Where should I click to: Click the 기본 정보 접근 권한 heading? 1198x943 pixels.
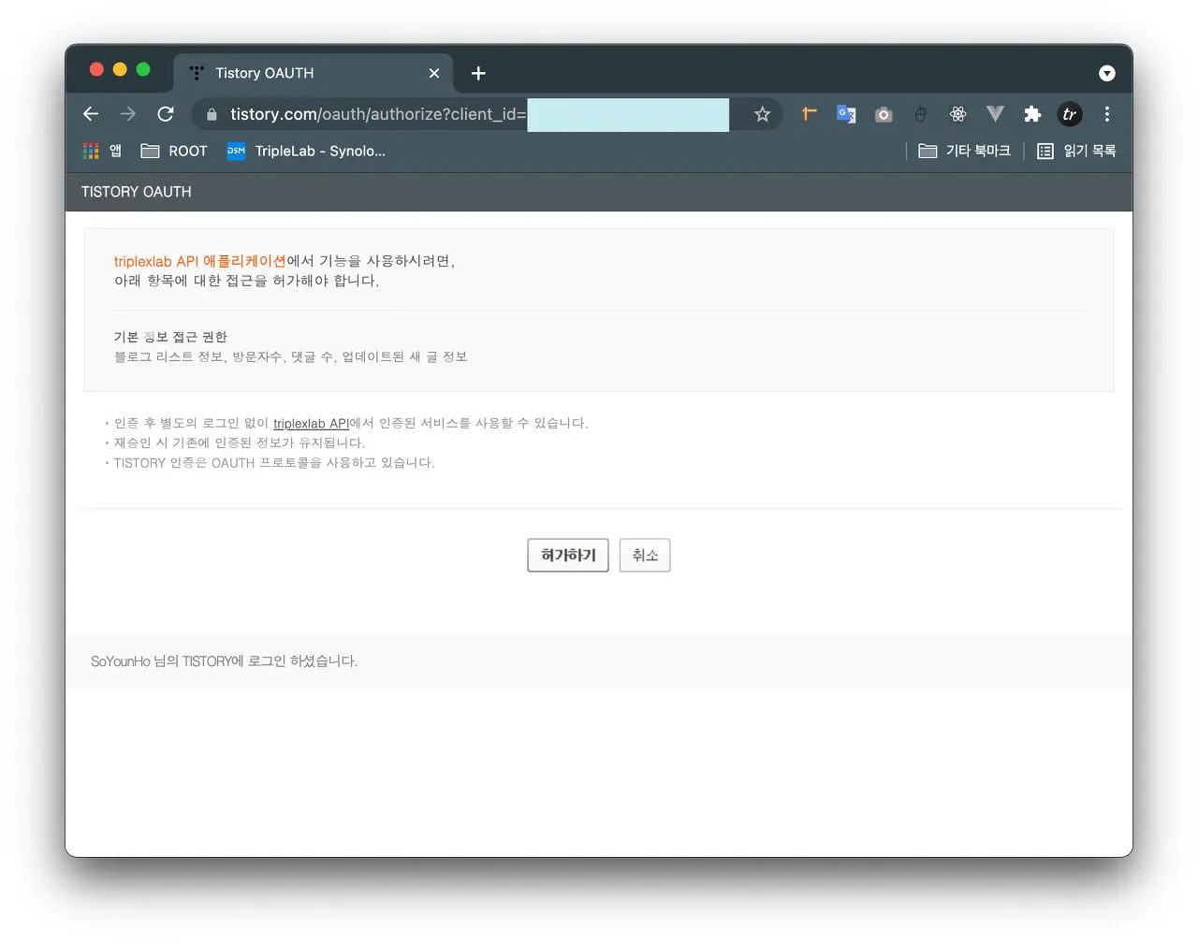point(170,337)
